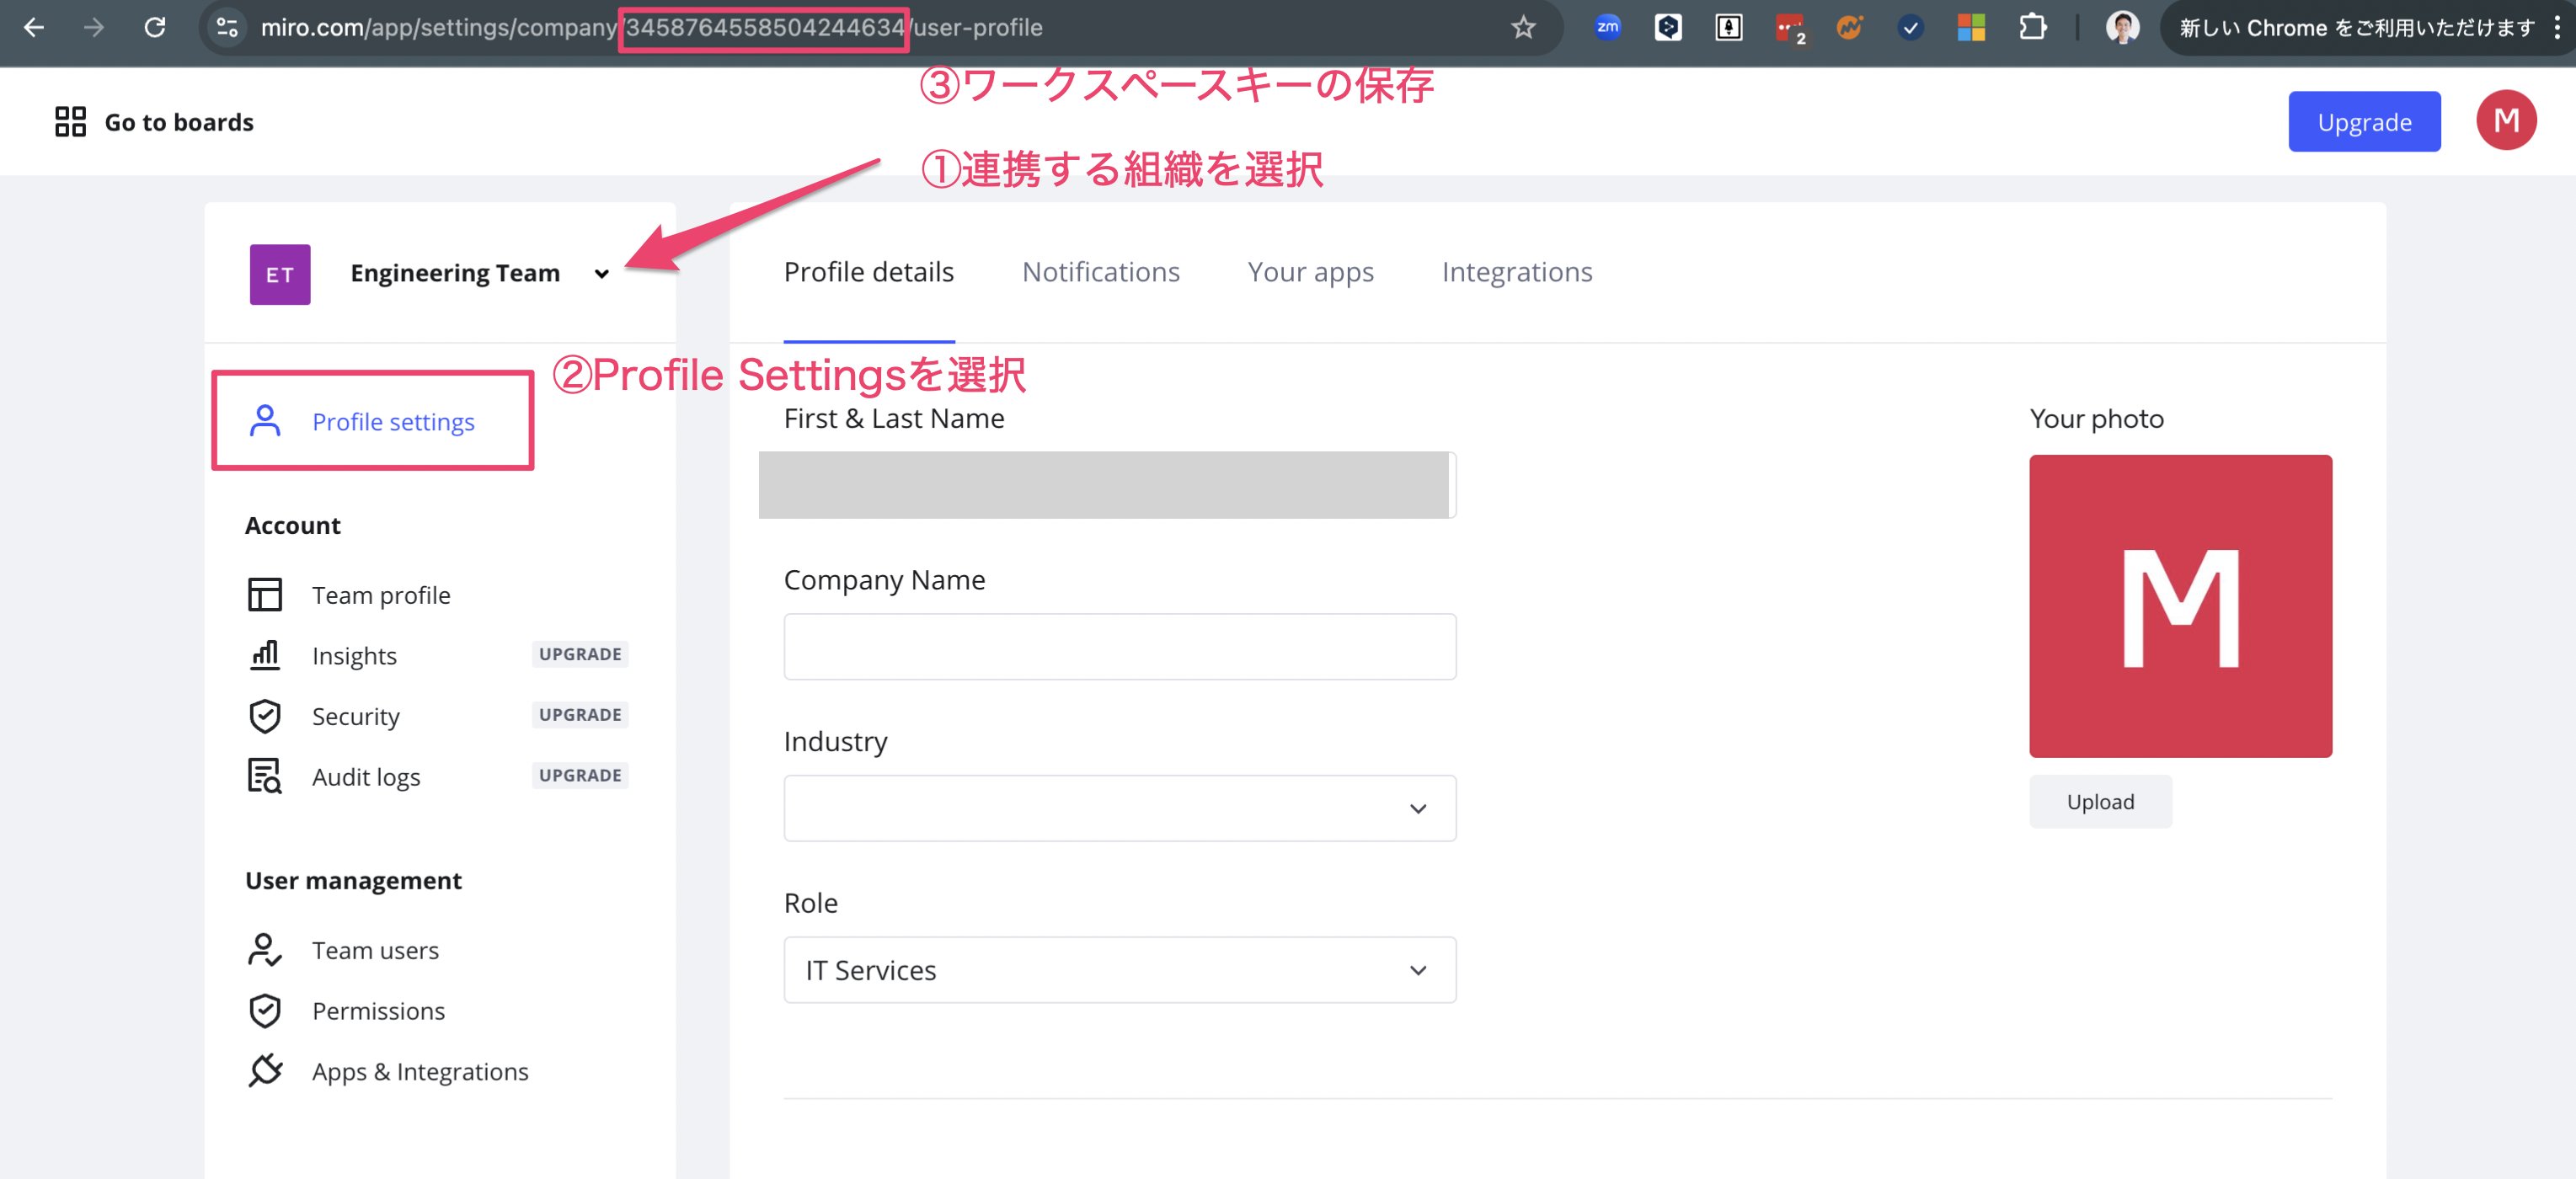Click the UPGRADE badge next to Audit logs
This screenshot has width=2576, height=1179.
pyautogui.click(x=580, y=775)
